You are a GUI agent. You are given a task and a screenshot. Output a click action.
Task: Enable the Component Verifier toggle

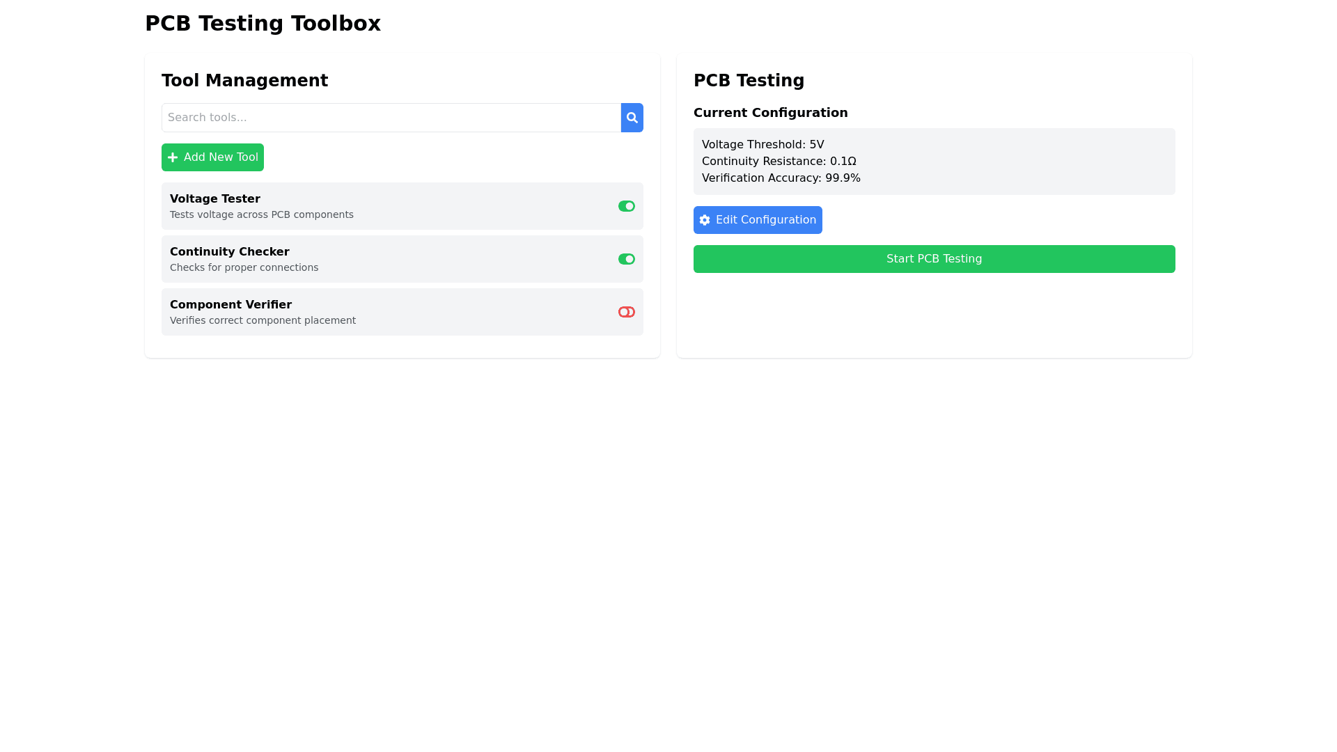pyautogui.click(x=626, y=312)
